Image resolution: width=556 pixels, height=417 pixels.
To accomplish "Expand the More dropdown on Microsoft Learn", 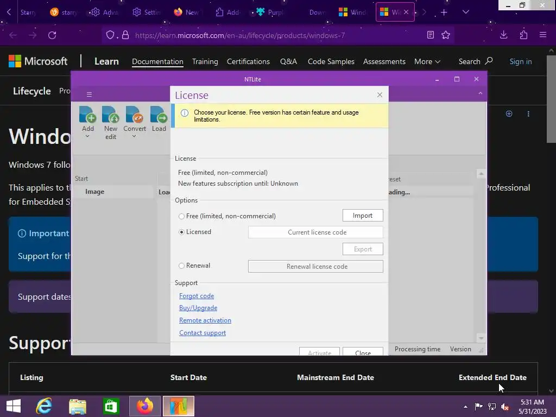I will pyautogui.click(x=427, y=62).
